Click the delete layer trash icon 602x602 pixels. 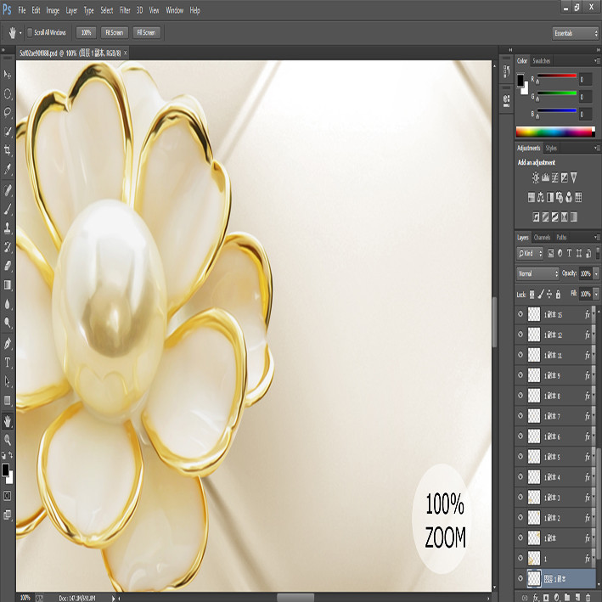coord(588,598)
